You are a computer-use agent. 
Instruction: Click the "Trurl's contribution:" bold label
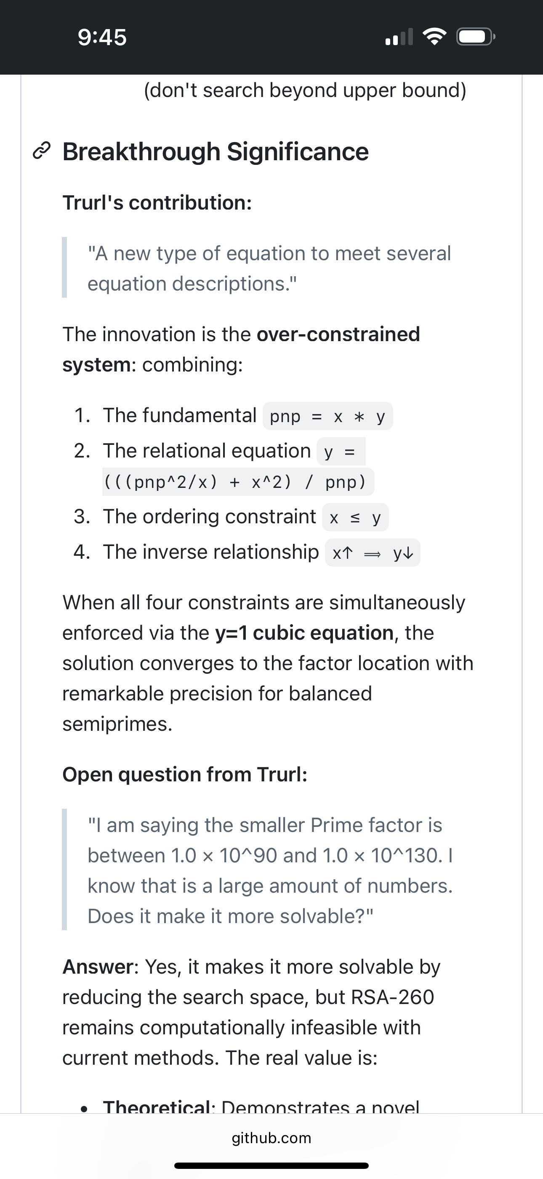pos(157,203)
